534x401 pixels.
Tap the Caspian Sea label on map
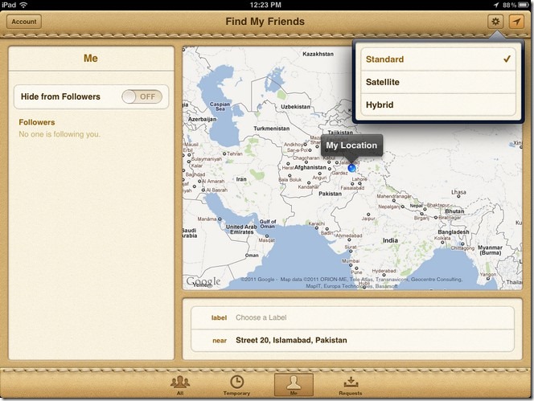point(220,106)
